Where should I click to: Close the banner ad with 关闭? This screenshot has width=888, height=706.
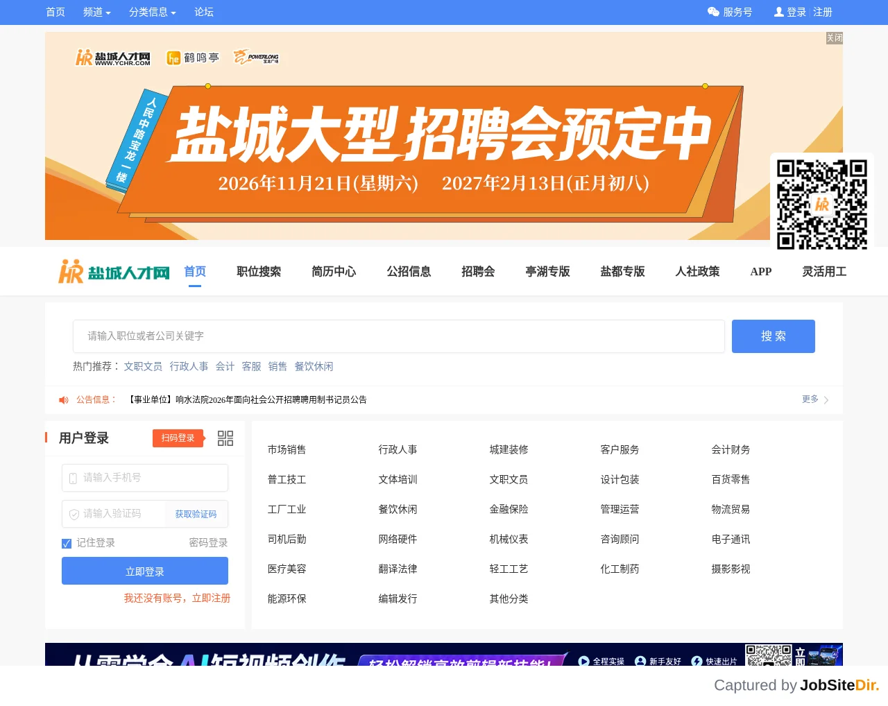tap(835, 38)
